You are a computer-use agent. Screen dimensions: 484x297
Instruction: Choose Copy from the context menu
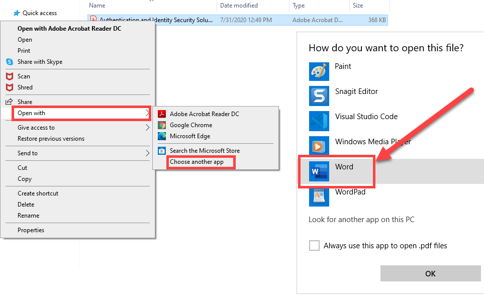click(x=25, y=179)
